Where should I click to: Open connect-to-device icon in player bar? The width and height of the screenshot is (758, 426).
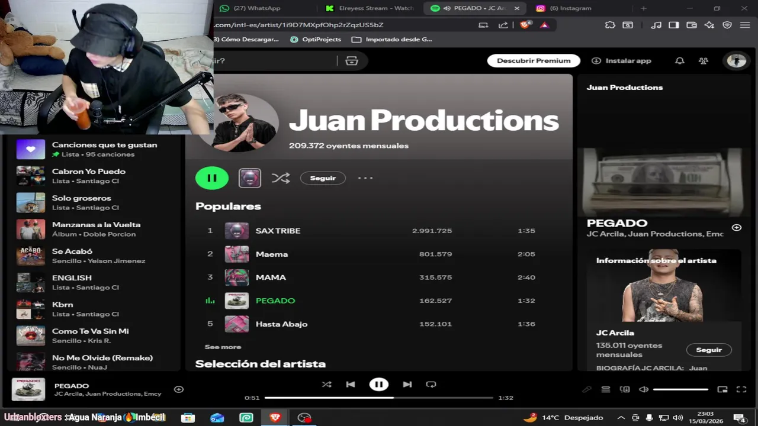point(625,389)
